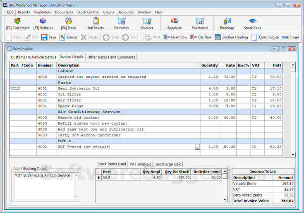
Task: Insert a new row in invoice
Action: 175,37
